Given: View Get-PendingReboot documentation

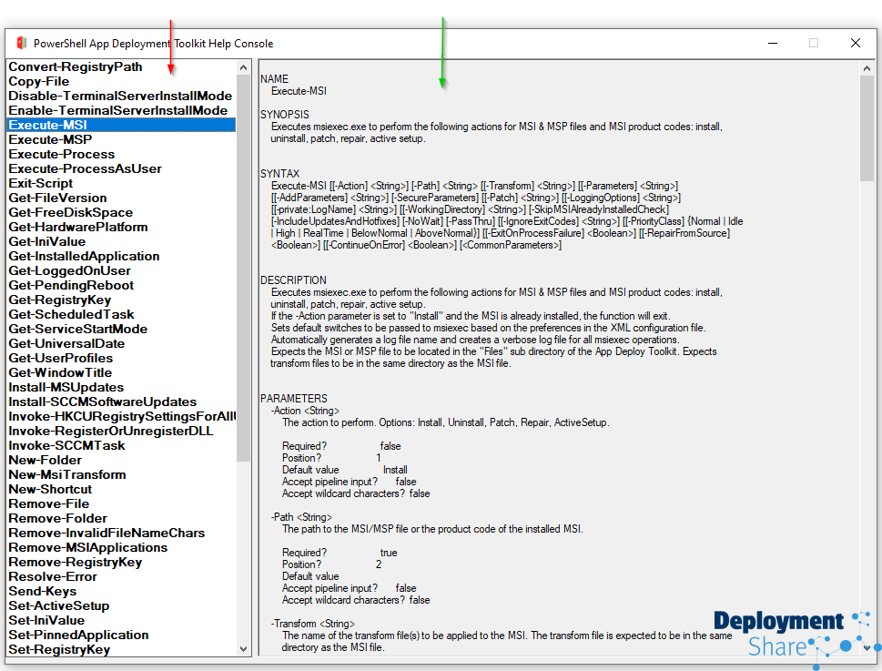Looking at the screenshot, I should (71, 285).
